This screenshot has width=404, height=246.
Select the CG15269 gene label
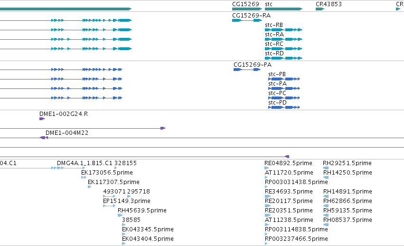[x=245, y=4]
